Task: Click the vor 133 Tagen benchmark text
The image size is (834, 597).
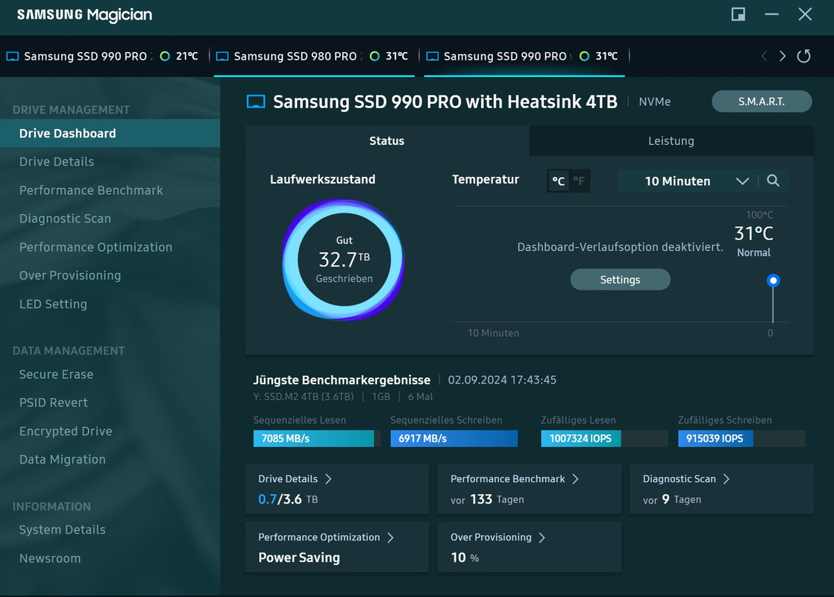Action: coord(487,500)
